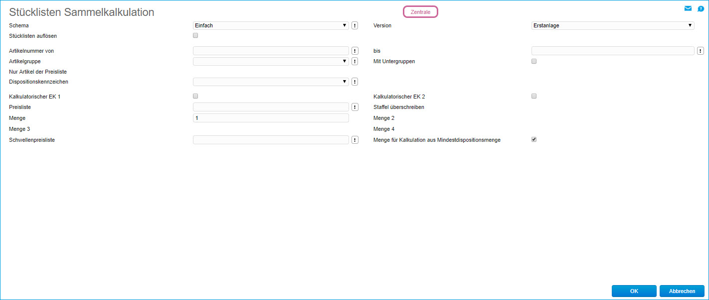709x300 pixels.
Task: Click the Zentrale button
Action: point(420,12)
